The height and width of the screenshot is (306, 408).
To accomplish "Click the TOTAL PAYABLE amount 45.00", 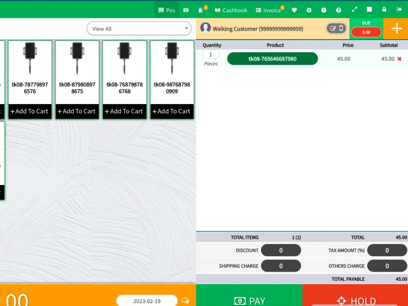I will pos(401,279).
